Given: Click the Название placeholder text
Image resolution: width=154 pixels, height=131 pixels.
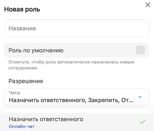Looking at the screenshot, I should [x=22, y=28].
